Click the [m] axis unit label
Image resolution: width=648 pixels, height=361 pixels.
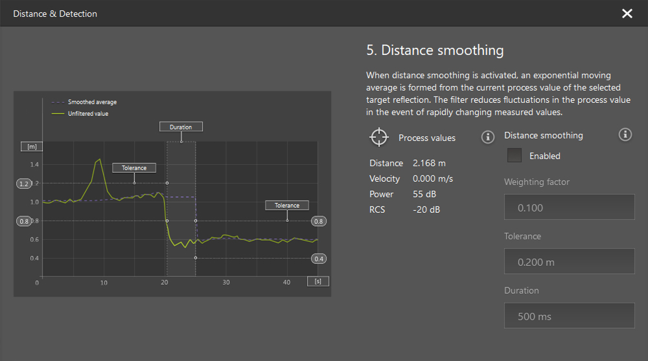coord(30,146)
